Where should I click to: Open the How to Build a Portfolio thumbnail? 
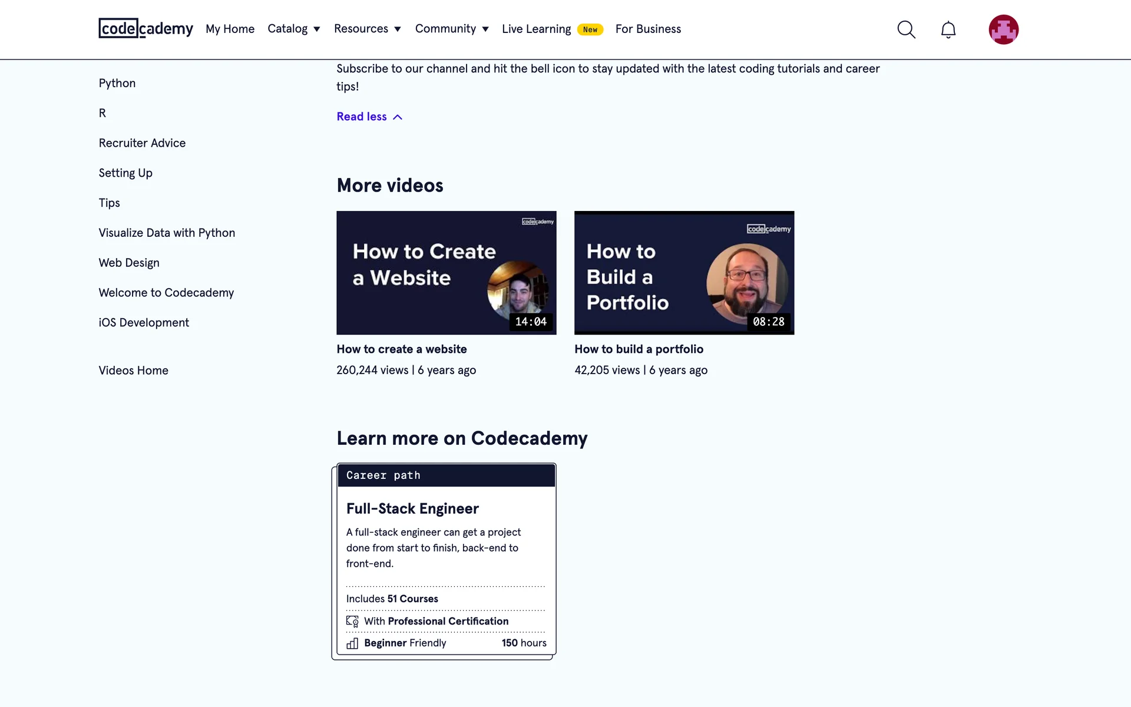[x=684, y=273]
